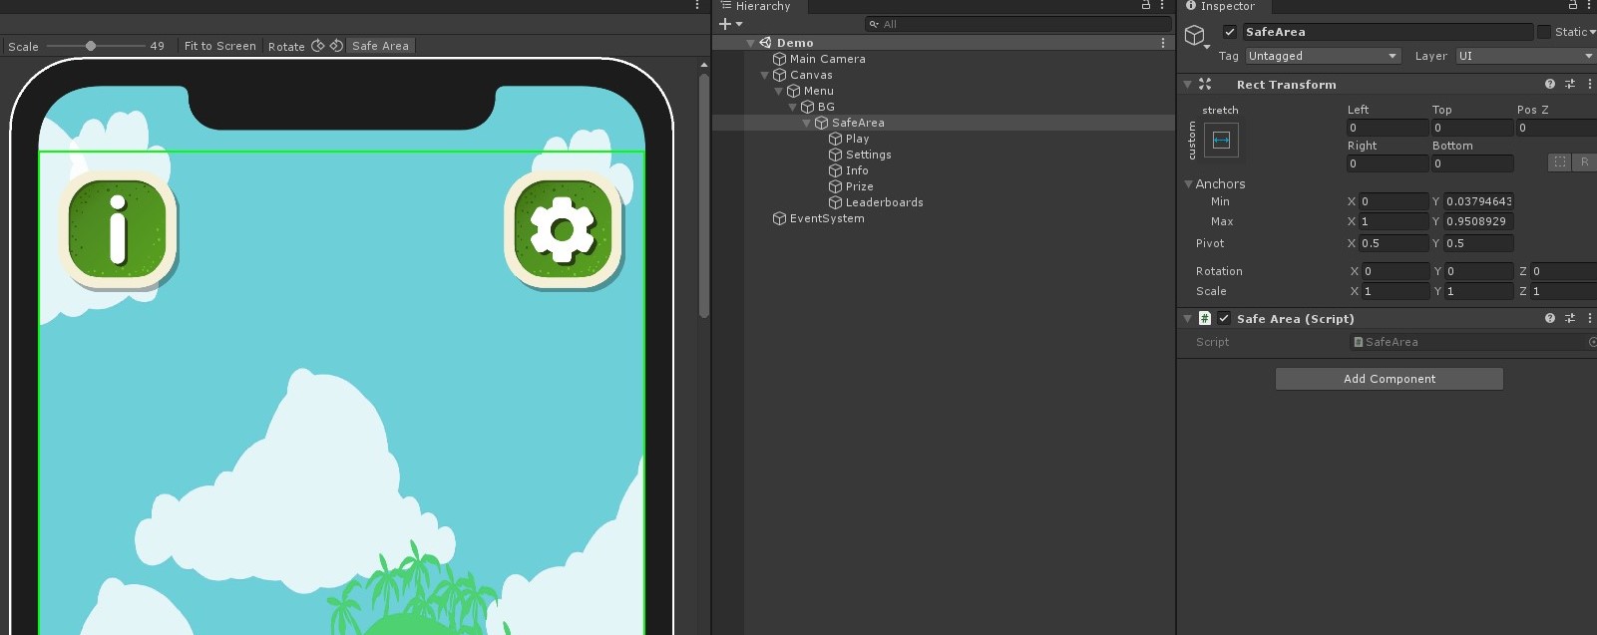Collapse the Menu object
The height and width of the screenshot is (635, 1597).
click(x=779, y=91)
